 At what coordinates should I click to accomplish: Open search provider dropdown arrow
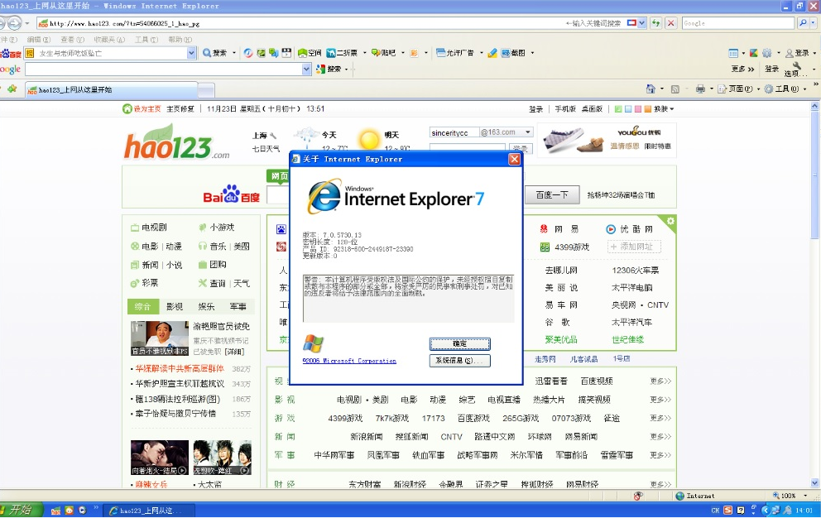814,23
